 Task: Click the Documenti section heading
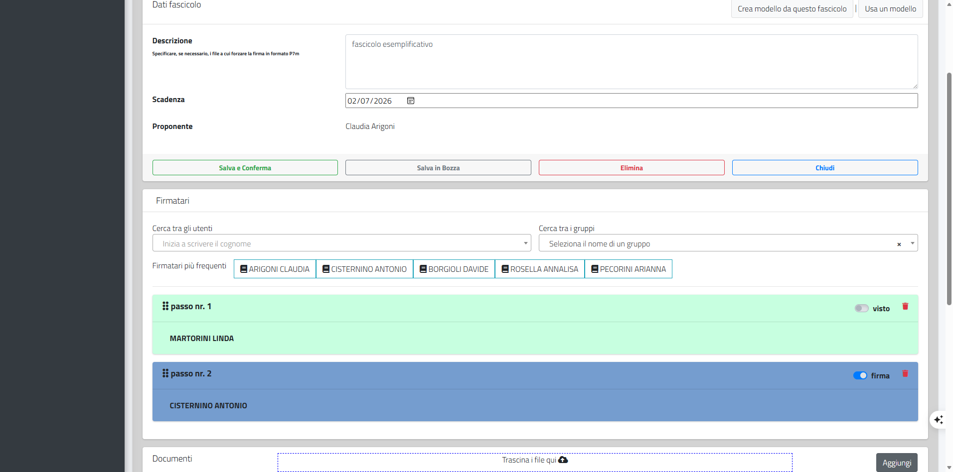[x=172, y=459]
